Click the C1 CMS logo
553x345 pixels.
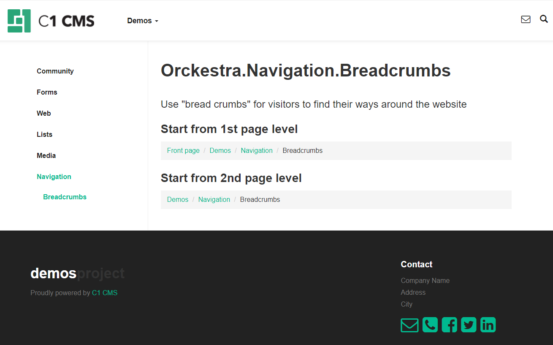[51, 21]
